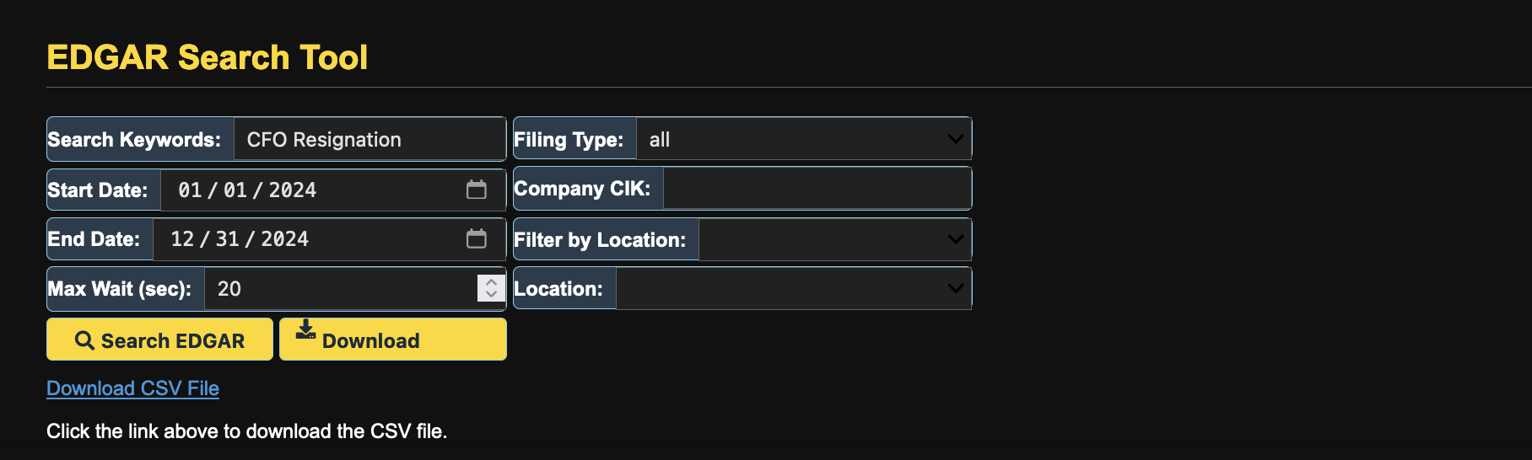The width and height of the screenshot is (1532, 460).
Task: Open the Start Date calendar picker icon
Action: (477, 190)
